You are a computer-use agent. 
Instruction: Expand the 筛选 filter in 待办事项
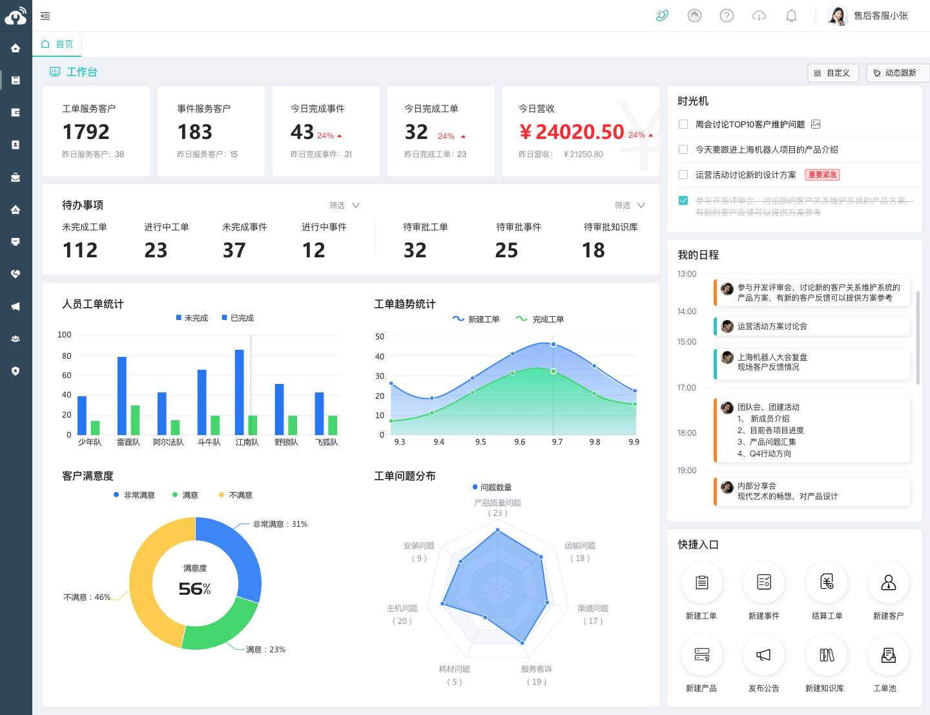344,205
